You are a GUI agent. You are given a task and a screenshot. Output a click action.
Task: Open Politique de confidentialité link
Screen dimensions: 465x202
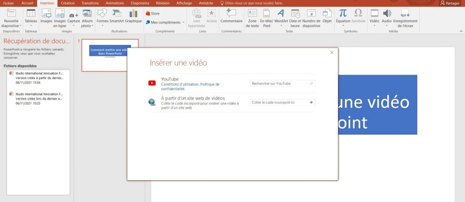point(190,87)
